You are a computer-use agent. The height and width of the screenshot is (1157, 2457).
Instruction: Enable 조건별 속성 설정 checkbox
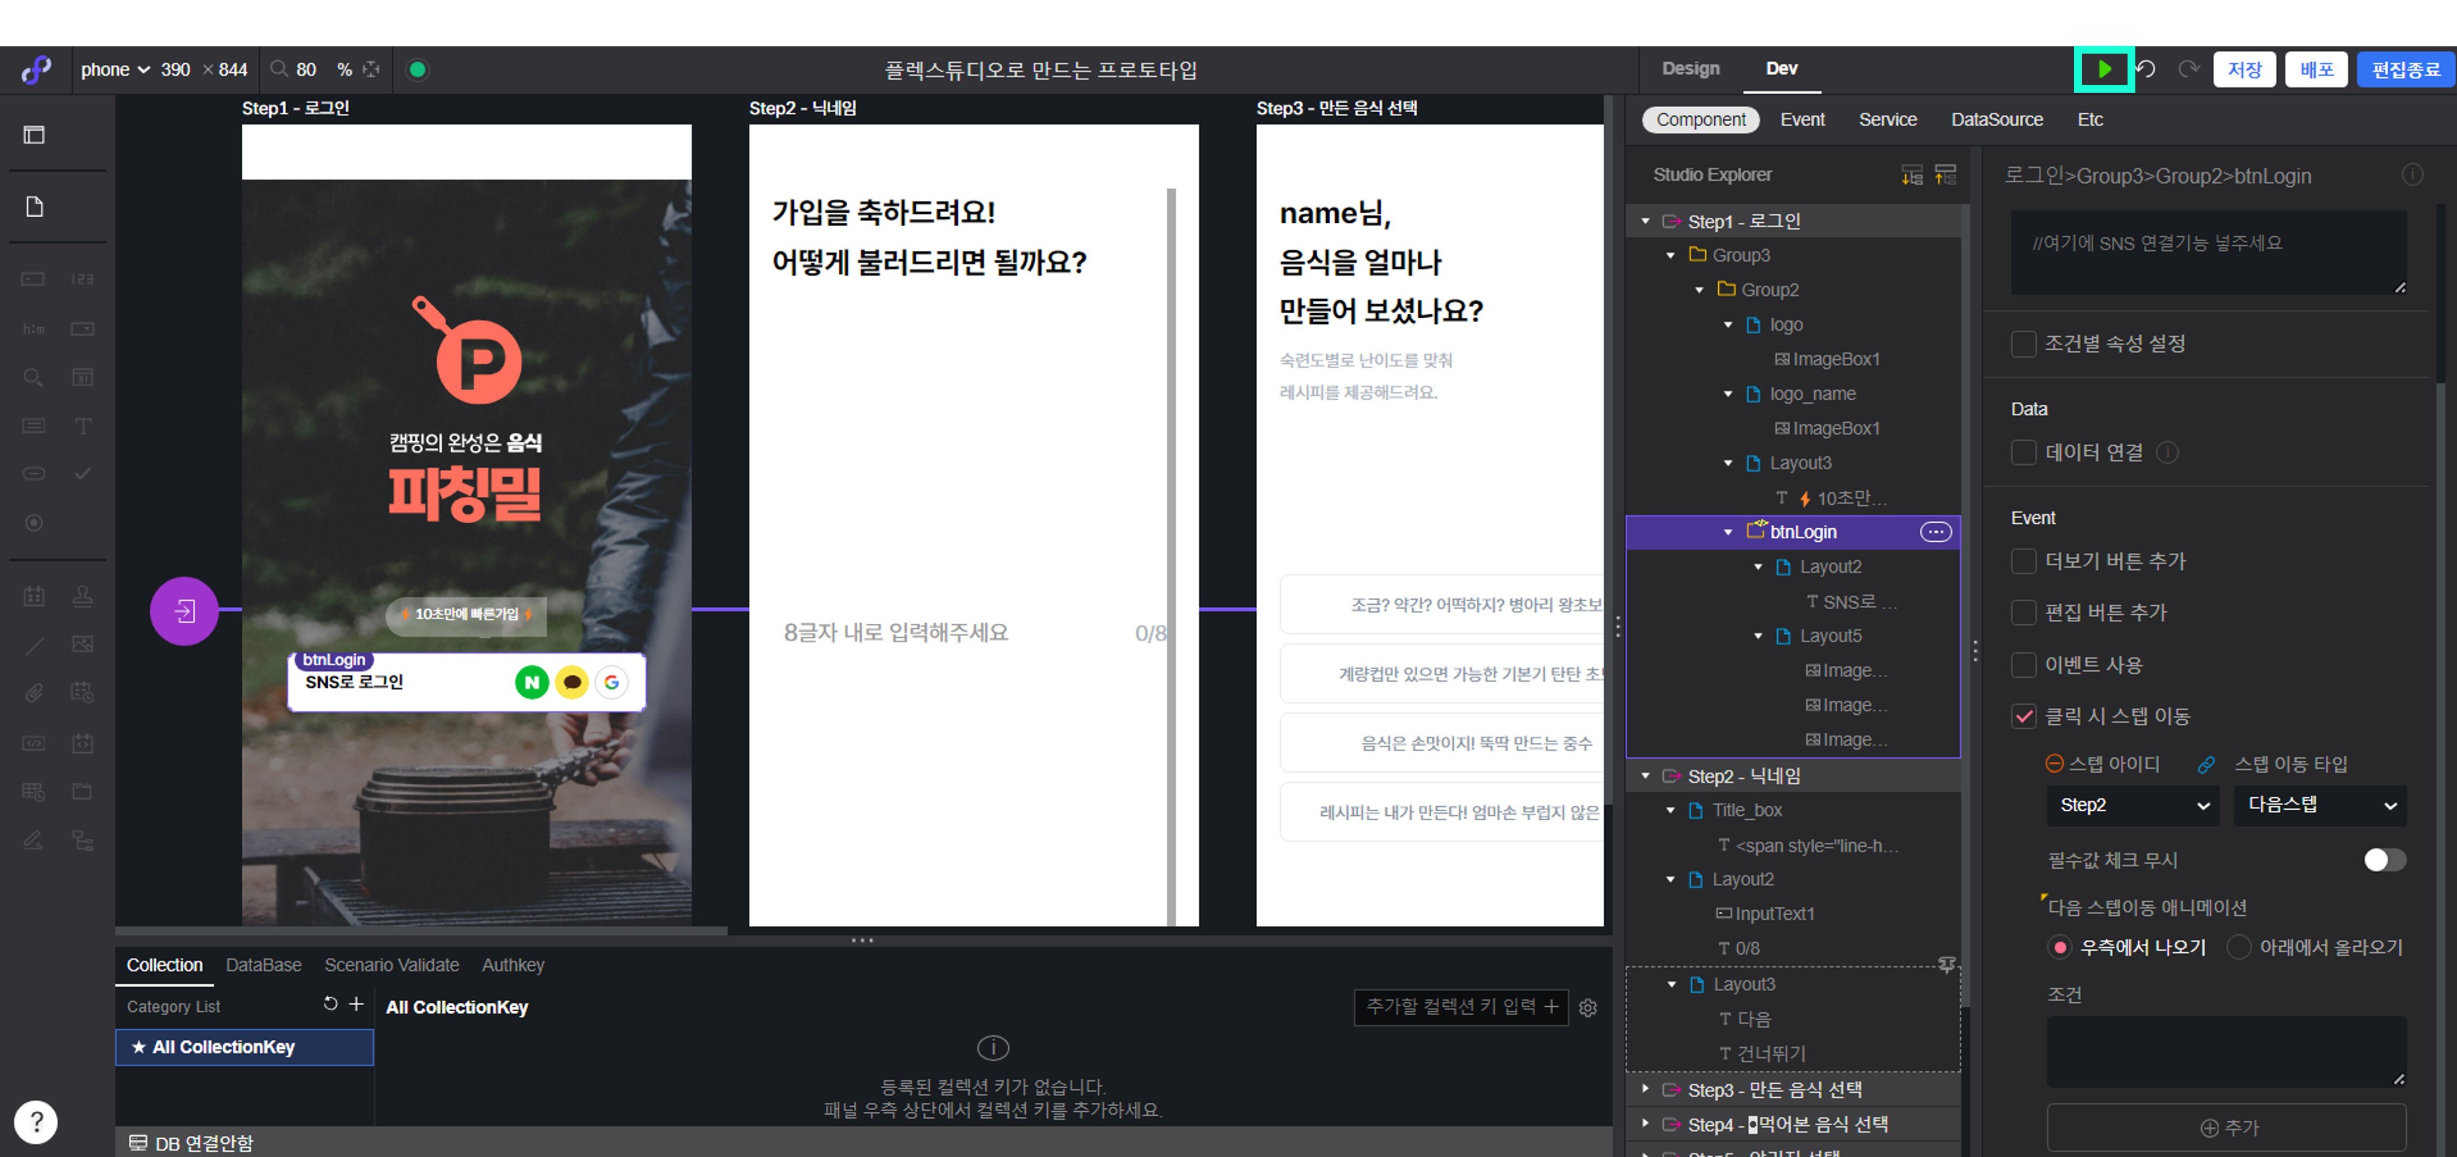pyautogui.click(x=2023, y=343)
